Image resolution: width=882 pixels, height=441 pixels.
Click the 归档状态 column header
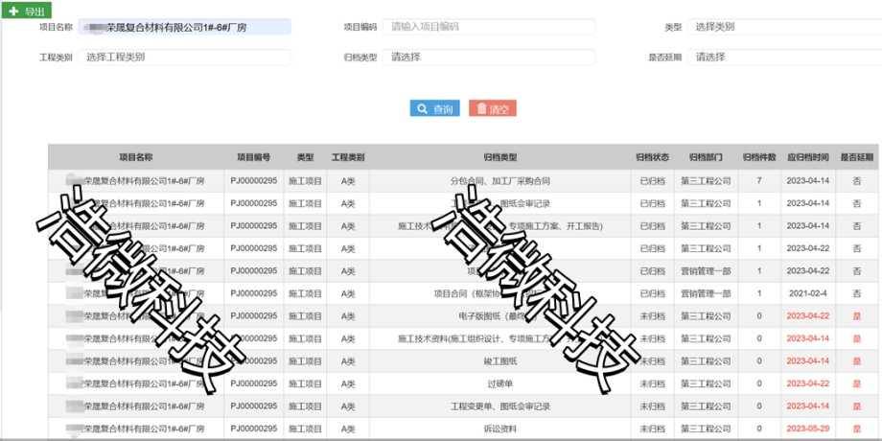[653, 157]
